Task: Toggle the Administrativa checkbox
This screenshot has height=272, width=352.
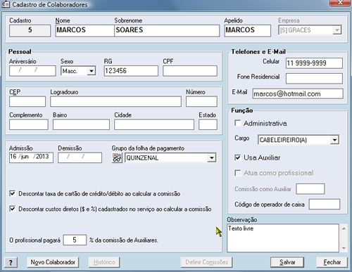Action: tap(238, 123)
